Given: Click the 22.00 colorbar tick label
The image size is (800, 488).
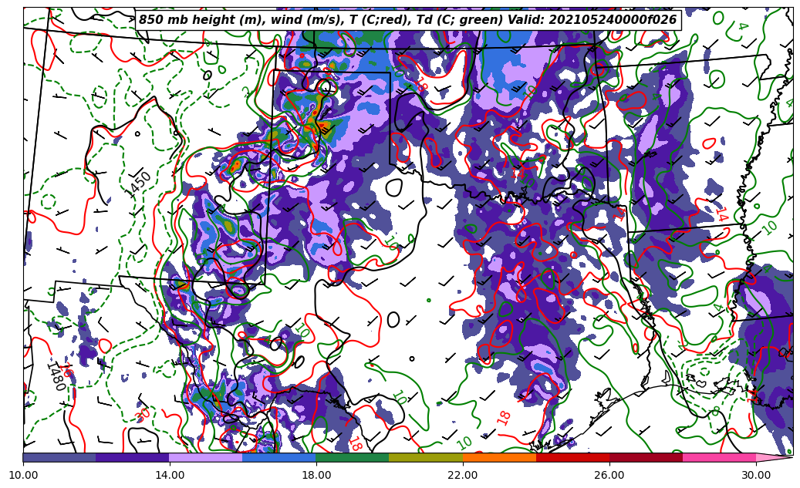Looking at the screenshot, I should point(463,475).
